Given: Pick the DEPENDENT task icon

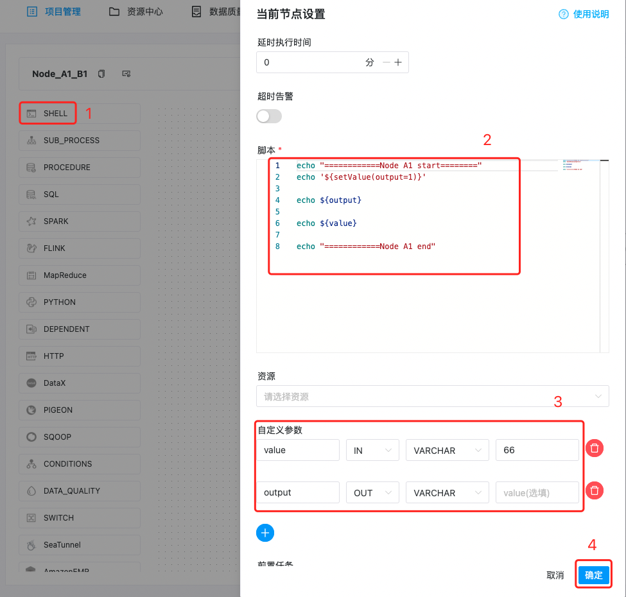Looking at the screenshot, I should click(x=31, y=329).
